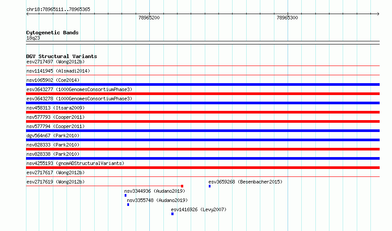Viewport: 392px width, 231px height.
Task: Open nsv4255193 (gnomADStructuralVariants) entry
Action: click(x=75, y=163)
